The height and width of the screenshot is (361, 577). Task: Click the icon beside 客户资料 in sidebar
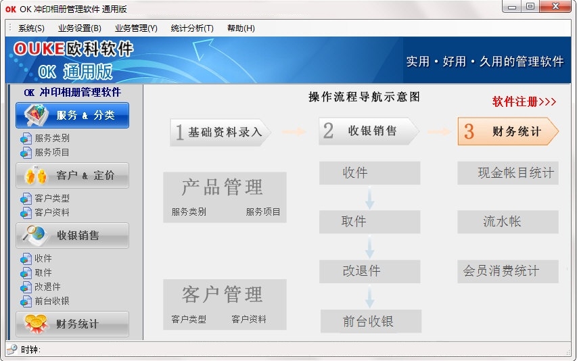coord(26,212)
